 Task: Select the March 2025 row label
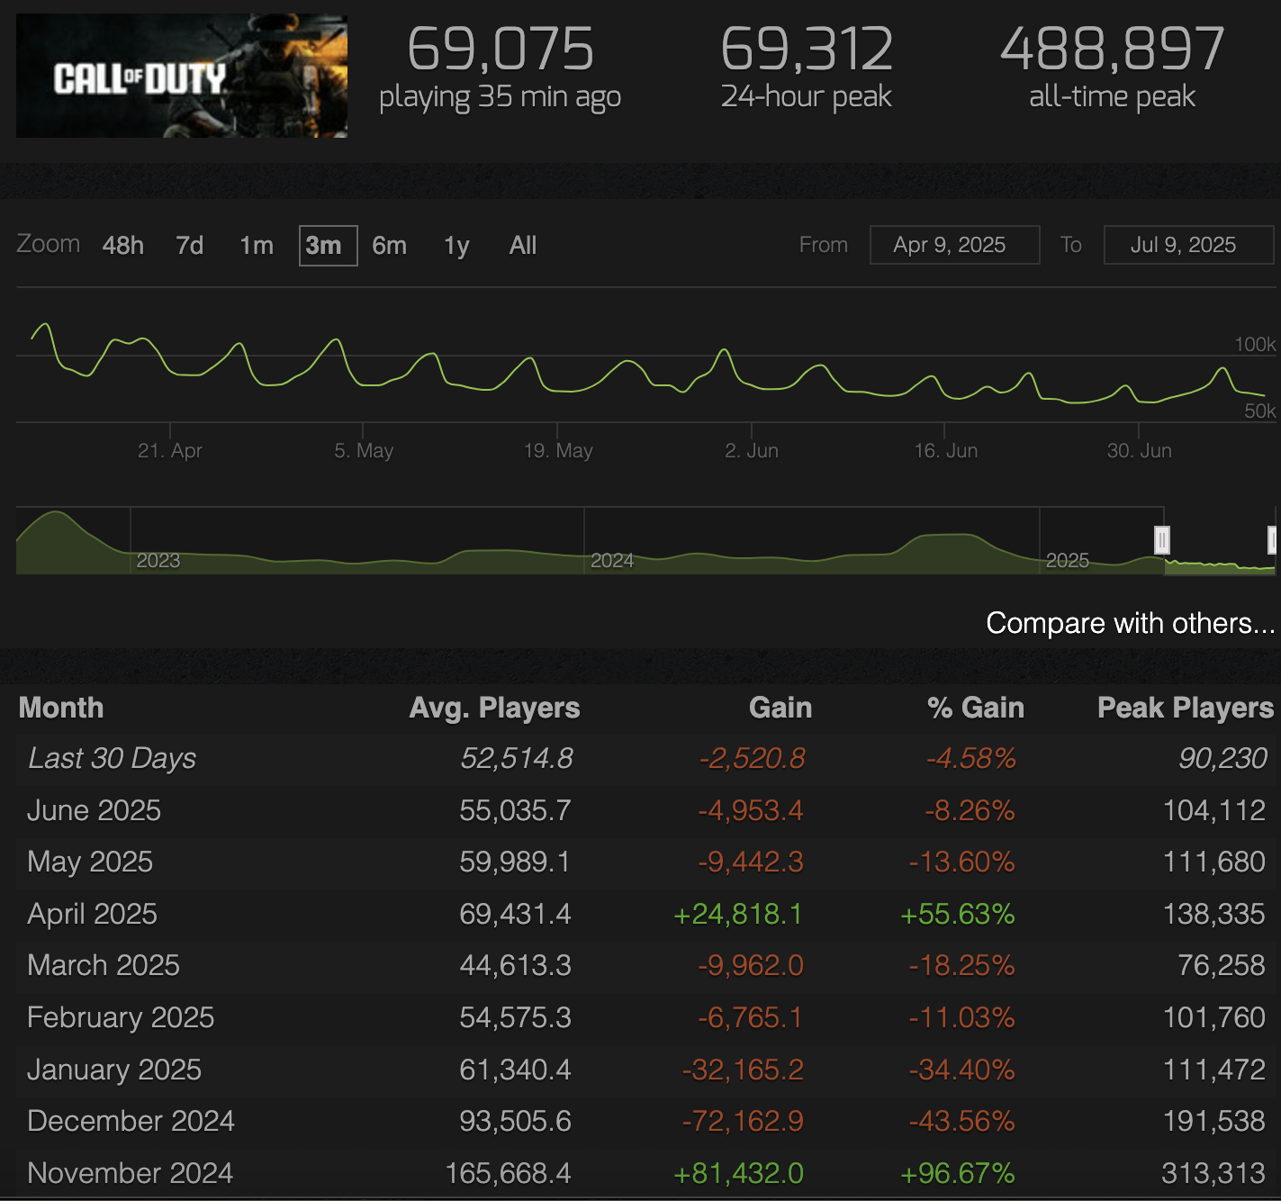[104, 965]
